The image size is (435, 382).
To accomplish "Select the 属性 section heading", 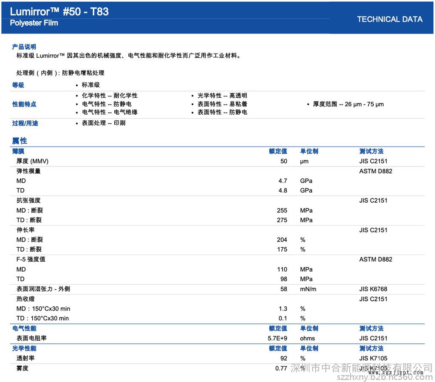I will [x=20, y=141].
